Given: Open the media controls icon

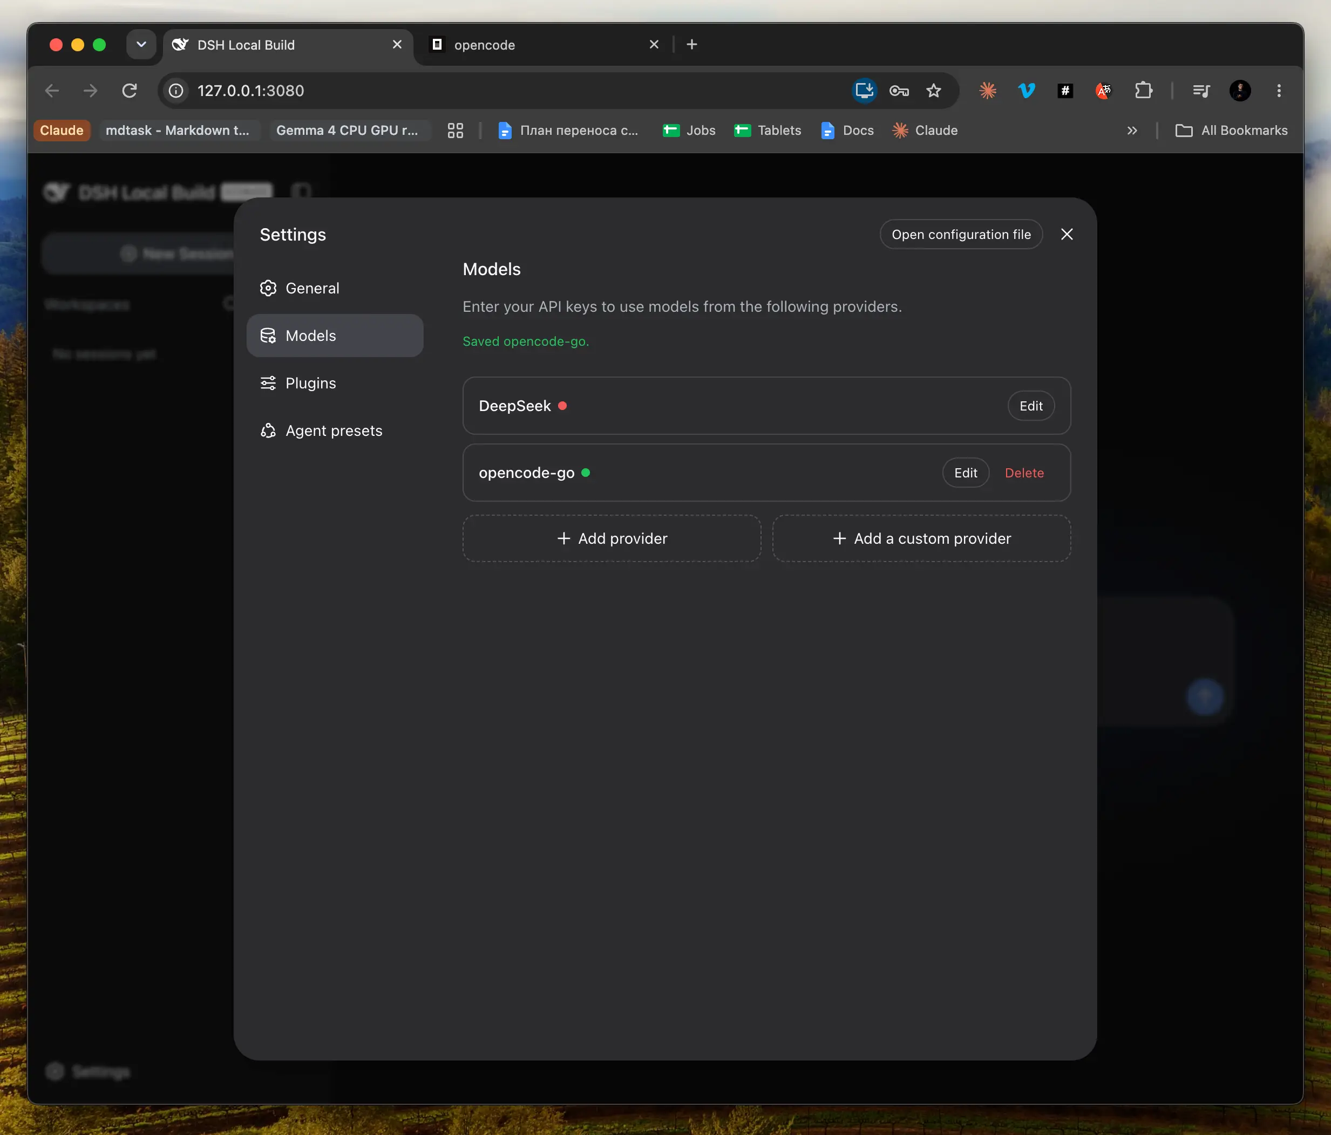Looking at the screenshot, I should pyautogui.click(x=1201, y=91).
